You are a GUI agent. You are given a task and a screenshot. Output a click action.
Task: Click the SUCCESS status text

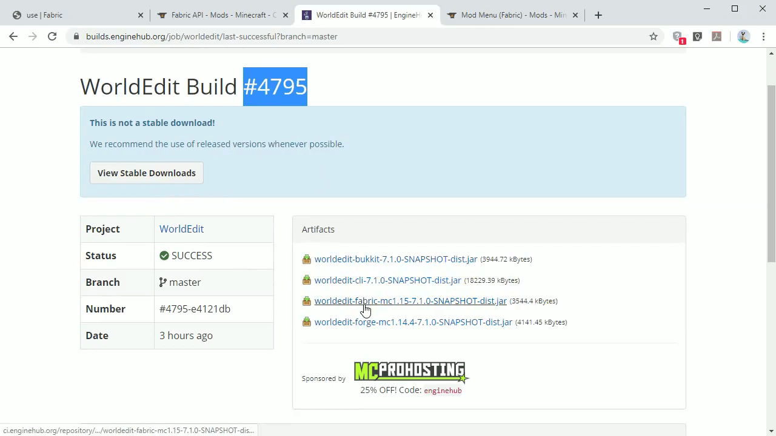click(x=192, y=256)
